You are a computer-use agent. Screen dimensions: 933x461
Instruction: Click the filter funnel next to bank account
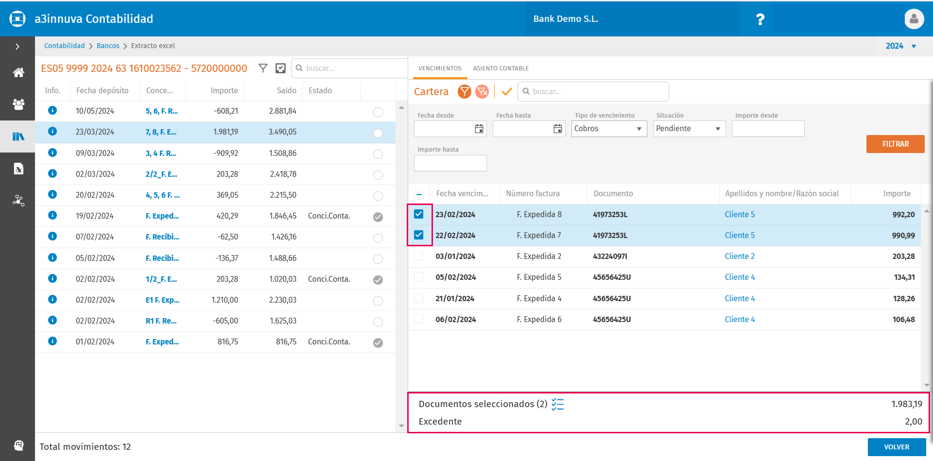263,68
